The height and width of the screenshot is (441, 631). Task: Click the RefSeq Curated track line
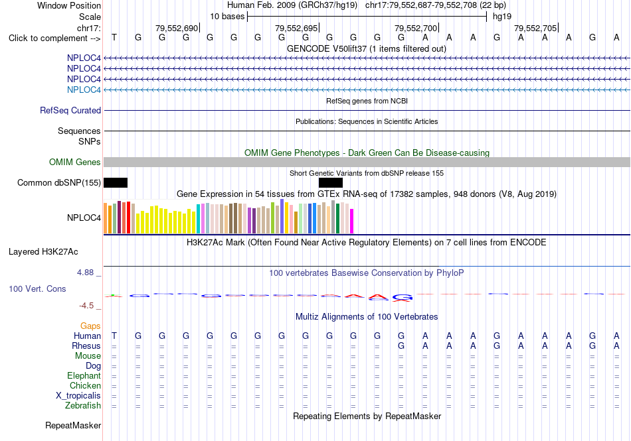(x=367, y=111)
